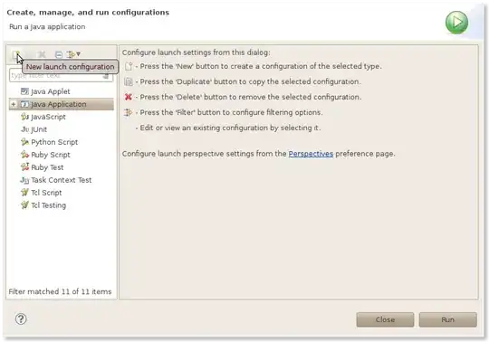489x342 pixels.
Task: Focus the type filter text field
Action: 62,76
